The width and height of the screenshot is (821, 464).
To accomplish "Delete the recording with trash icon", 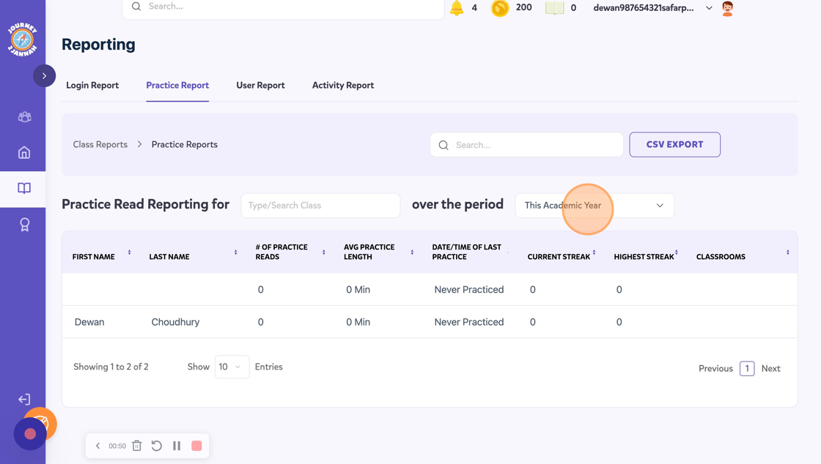I will [136, 446].
